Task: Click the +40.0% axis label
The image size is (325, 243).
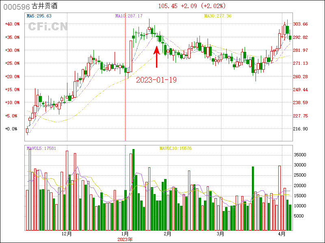Action: point(12,24)
